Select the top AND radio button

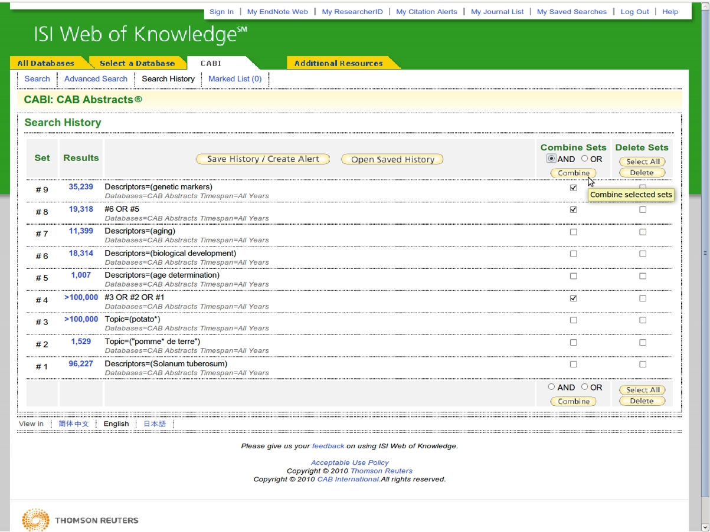pyautogui.click(x=551, y=159)
